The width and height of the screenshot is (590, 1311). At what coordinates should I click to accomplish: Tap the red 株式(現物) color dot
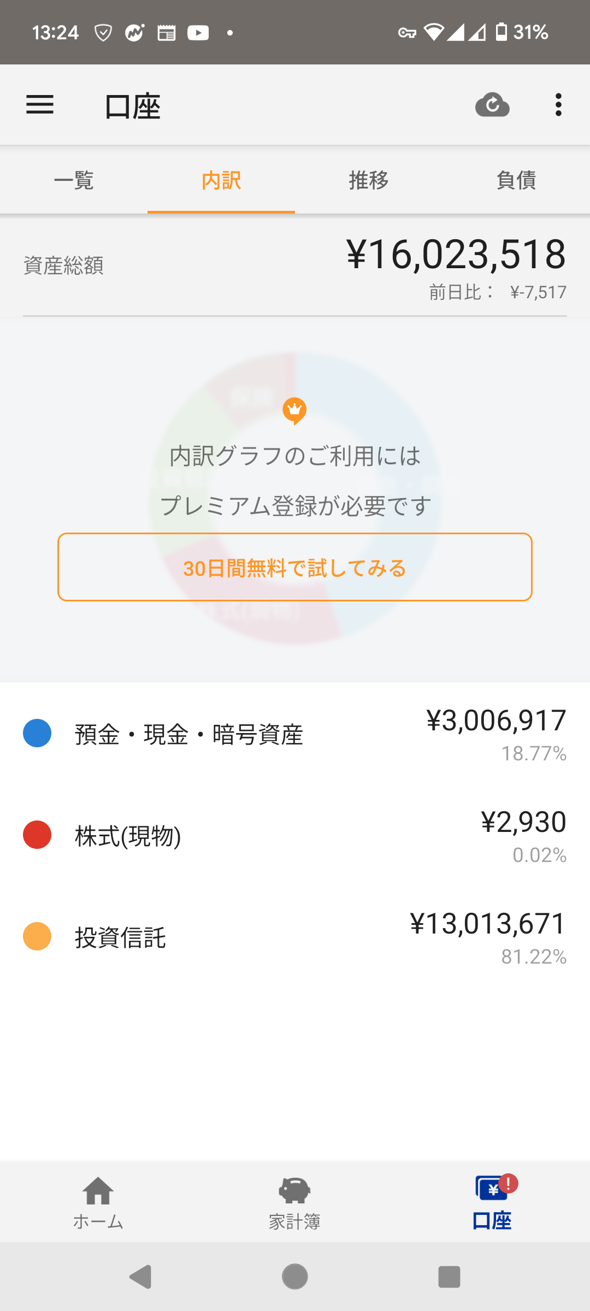[37, 835]
